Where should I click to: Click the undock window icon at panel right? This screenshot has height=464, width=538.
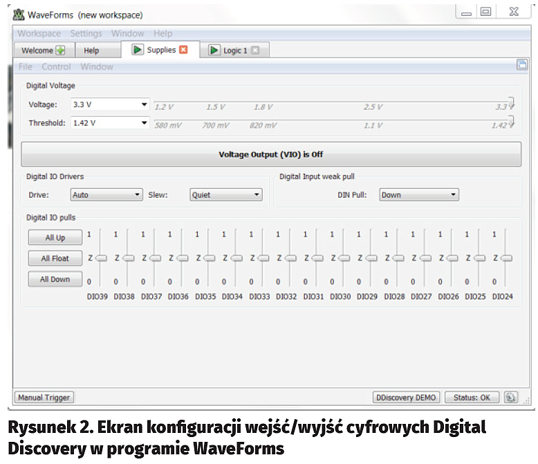pos(522,66)
